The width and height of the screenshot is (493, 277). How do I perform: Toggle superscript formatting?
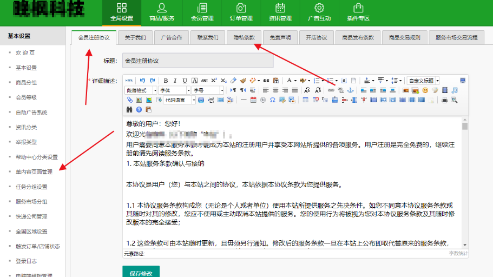(x=214, y=81)
